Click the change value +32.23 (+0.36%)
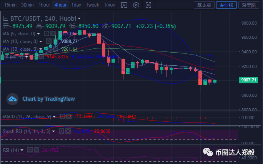The height and width of the screenshot is (164, 263). (x=156, y=26)
